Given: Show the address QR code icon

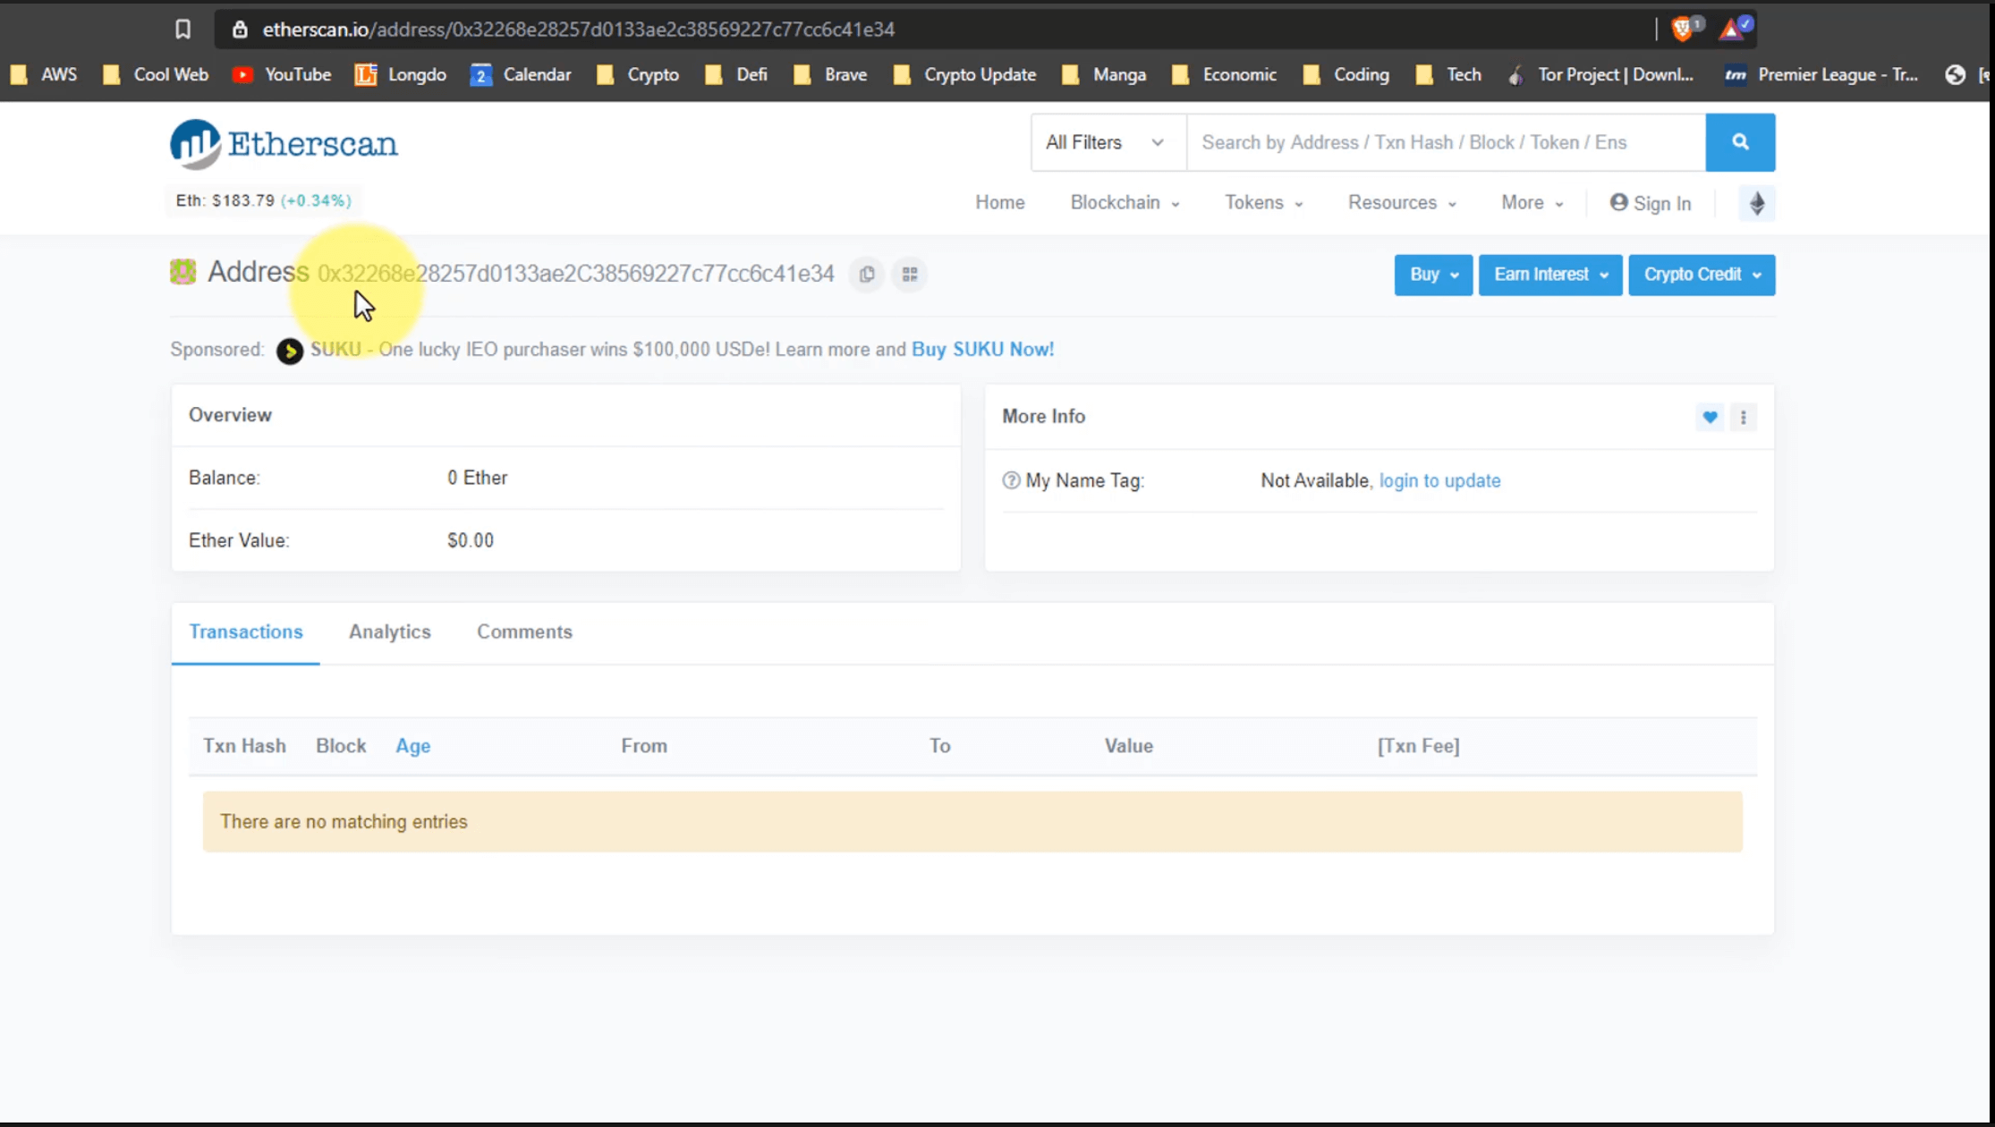Looking at the screenshot, I should [x=910, y=275].
